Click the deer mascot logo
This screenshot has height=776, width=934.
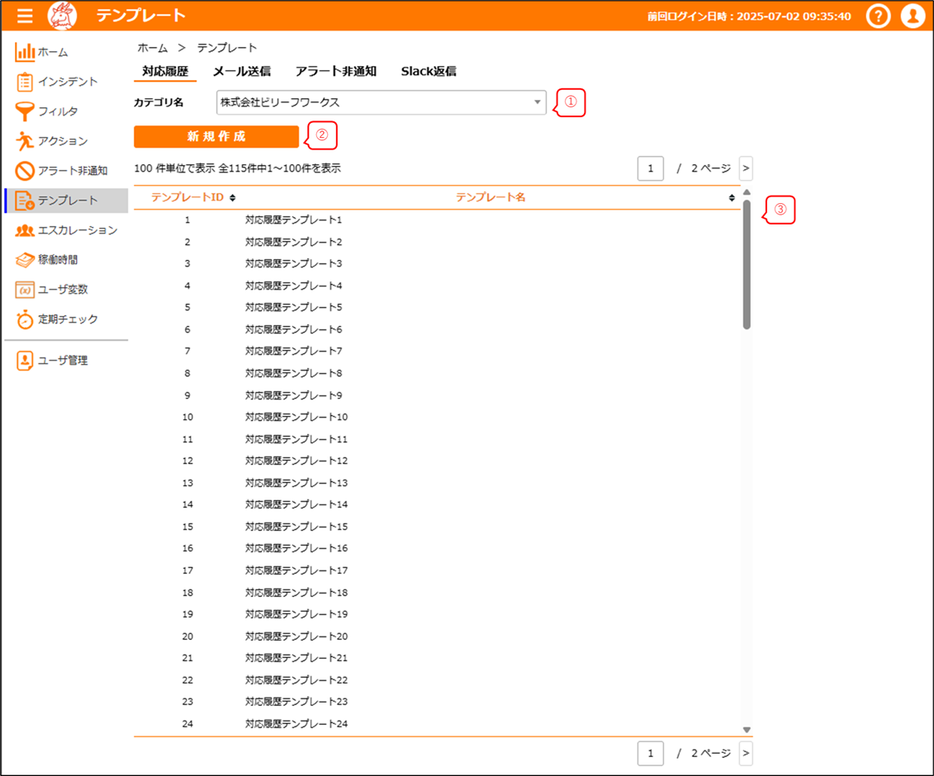(x=62, y=16)
